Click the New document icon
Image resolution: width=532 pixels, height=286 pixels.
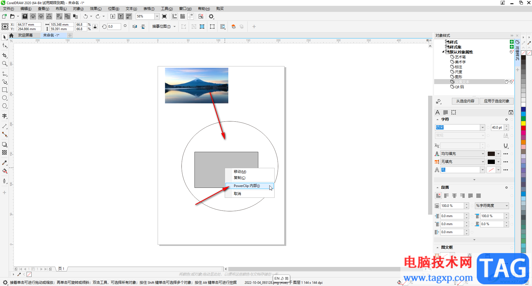(4, 16)
